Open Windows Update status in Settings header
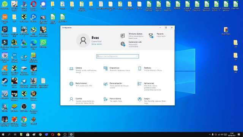The image size is (243, 137). (x=132, y=36)
